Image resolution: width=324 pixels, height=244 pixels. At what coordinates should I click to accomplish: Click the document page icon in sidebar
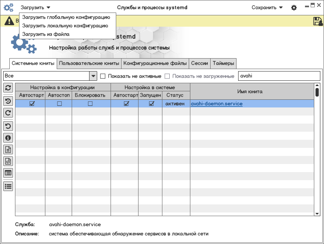[8, 149]
